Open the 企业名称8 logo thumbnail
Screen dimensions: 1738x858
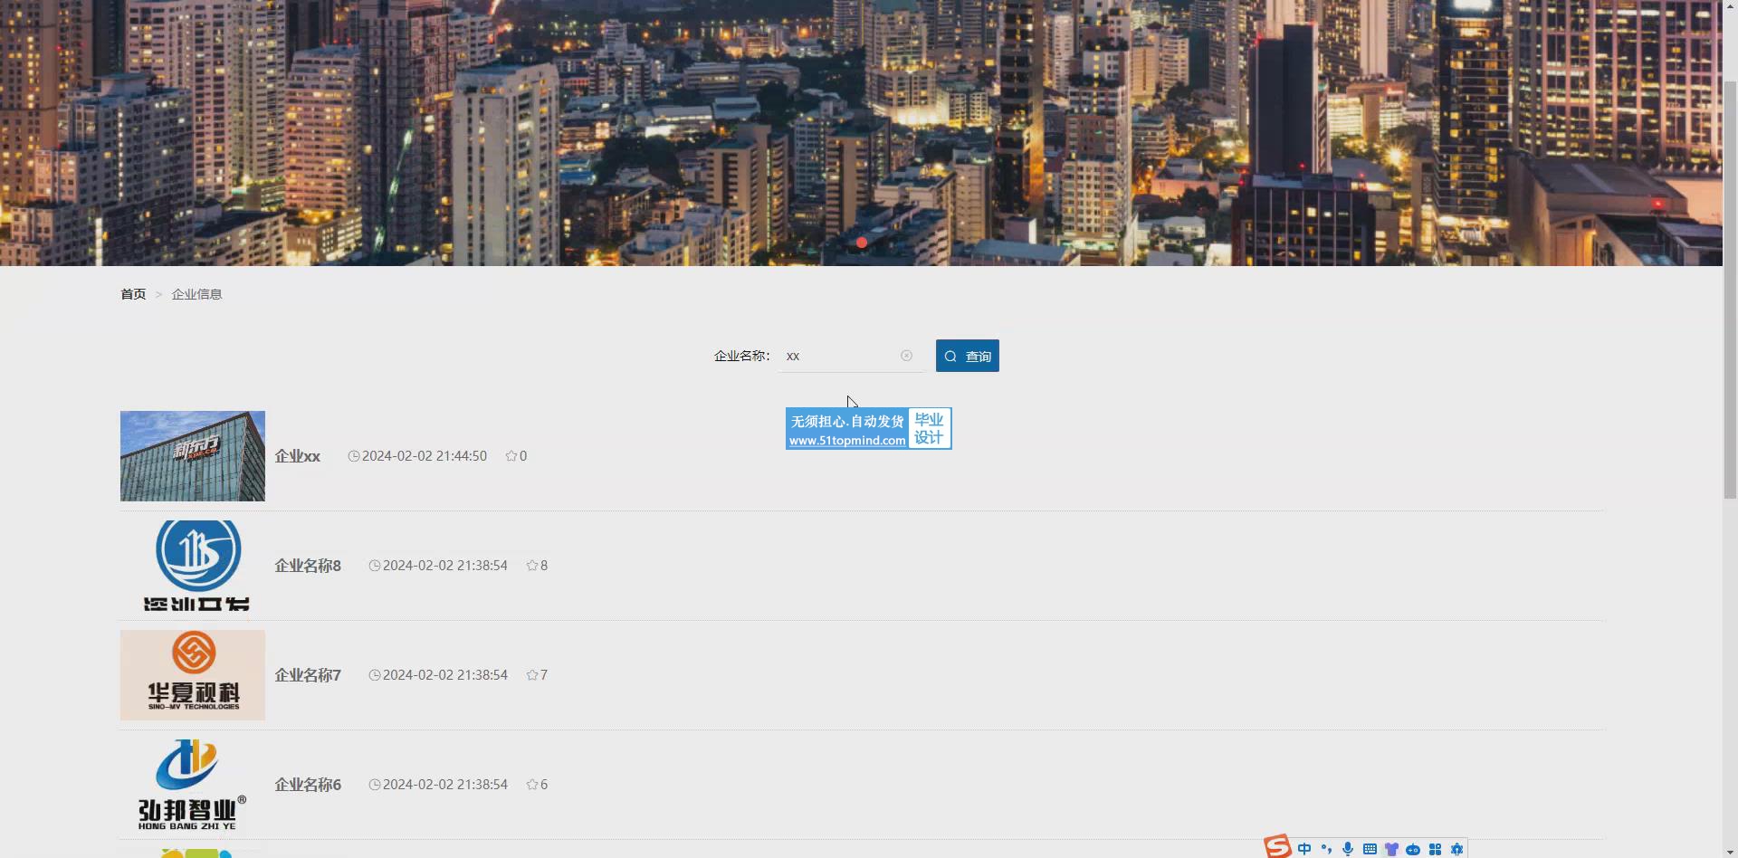pyautogui.click(x=193, y=566)
